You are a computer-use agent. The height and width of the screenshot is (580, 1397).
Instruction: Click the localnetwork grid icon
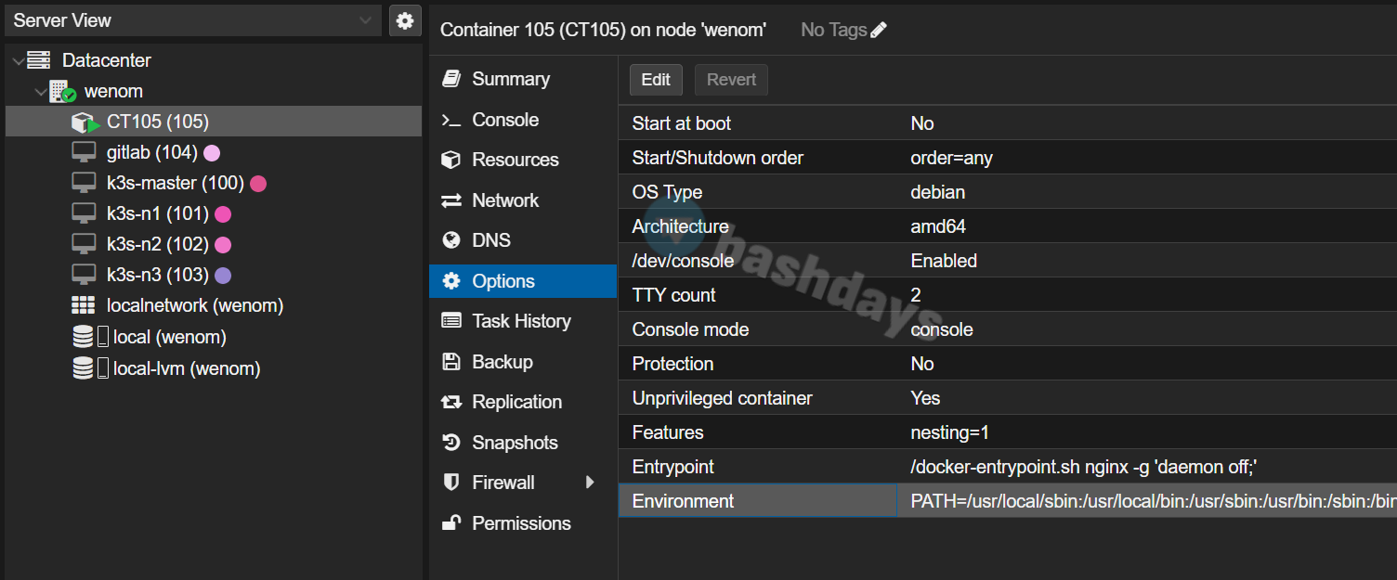tap(84, 306)
